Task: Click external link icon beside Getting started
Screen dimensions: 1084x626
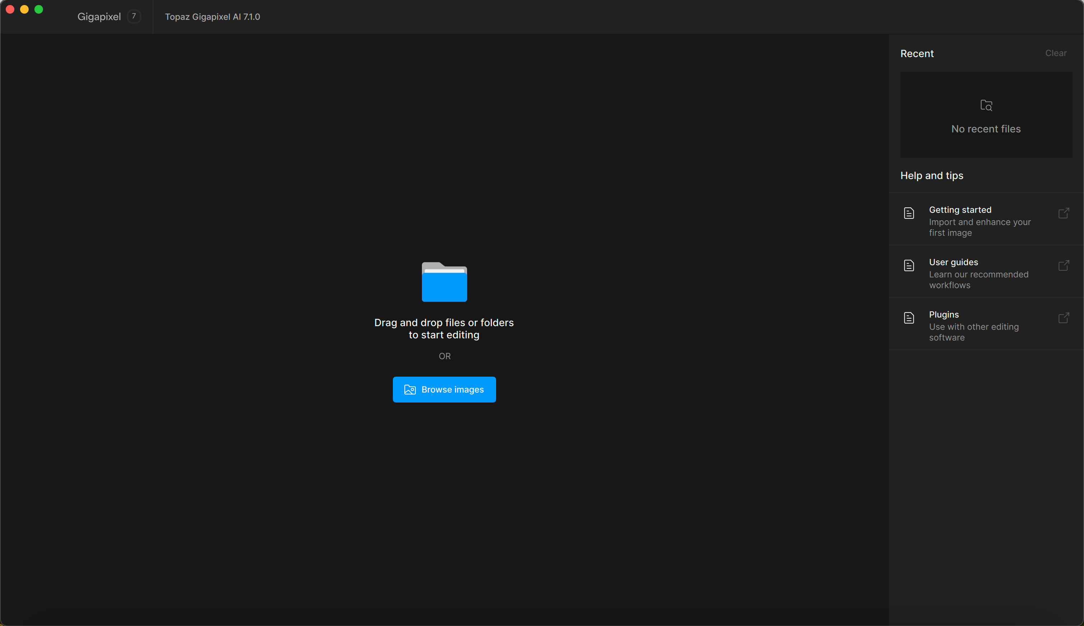Action: coord(1063,213)
